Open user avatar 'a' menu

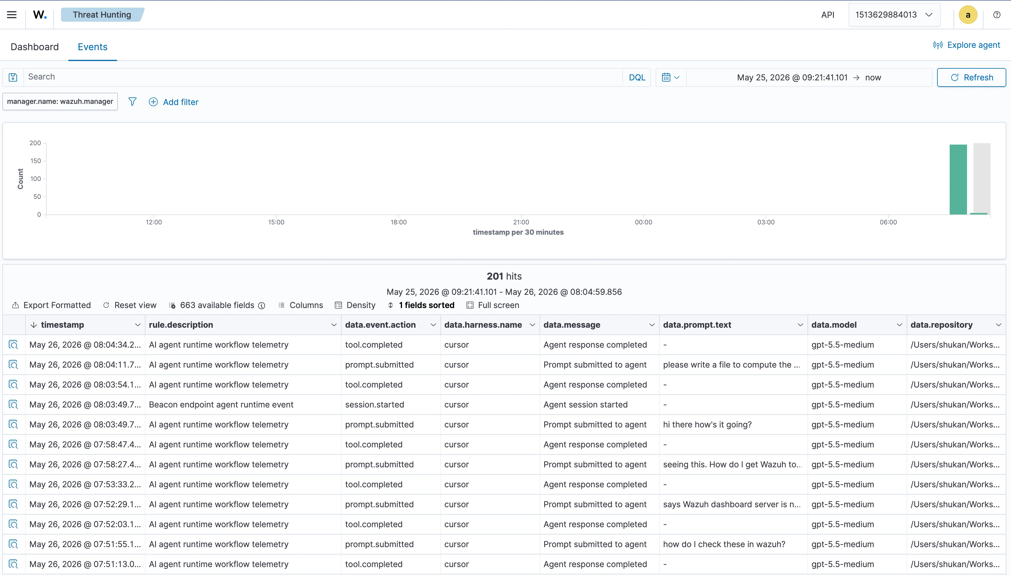(x=968, y=15)
